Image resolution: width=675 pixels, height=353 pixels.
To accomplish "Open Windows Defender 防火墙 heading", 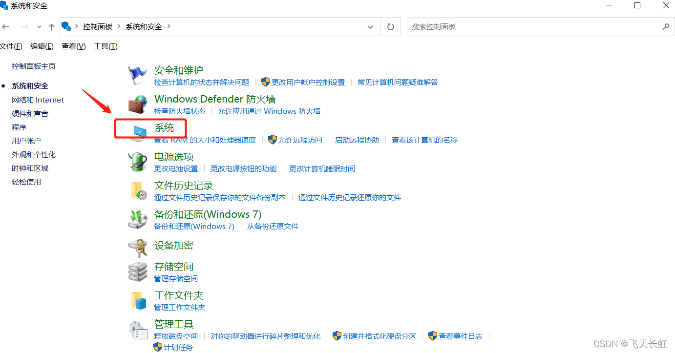I will click(x=215, y=99).
